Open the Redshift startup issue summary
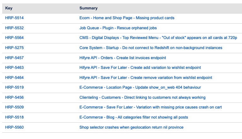The width and height of the screenshot is (242, 139). point(151,48)
